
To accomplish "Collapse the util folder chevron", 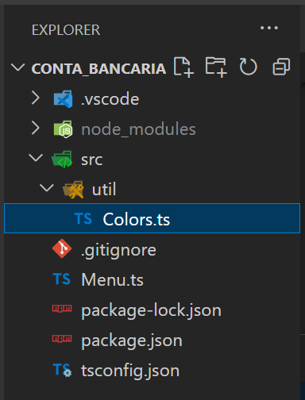I will [47, 188].
